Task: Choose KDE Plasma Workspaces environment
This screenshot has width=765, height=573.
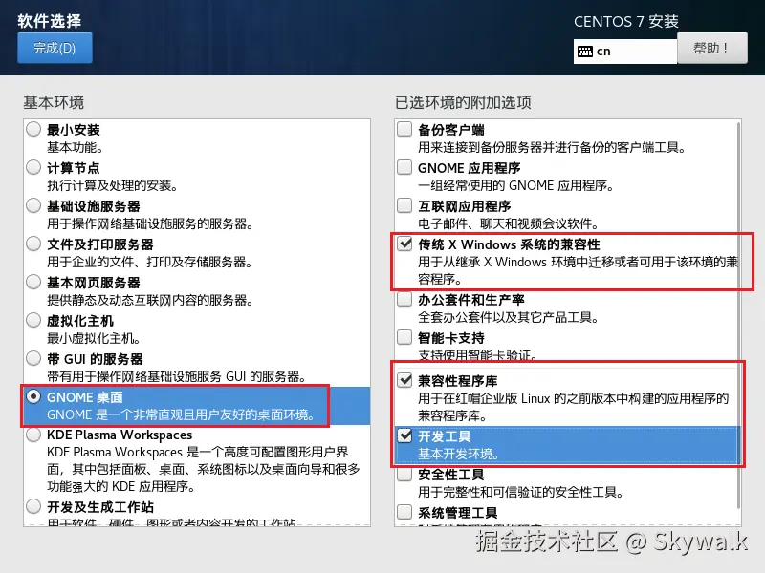Action: (x=33, y=435)
